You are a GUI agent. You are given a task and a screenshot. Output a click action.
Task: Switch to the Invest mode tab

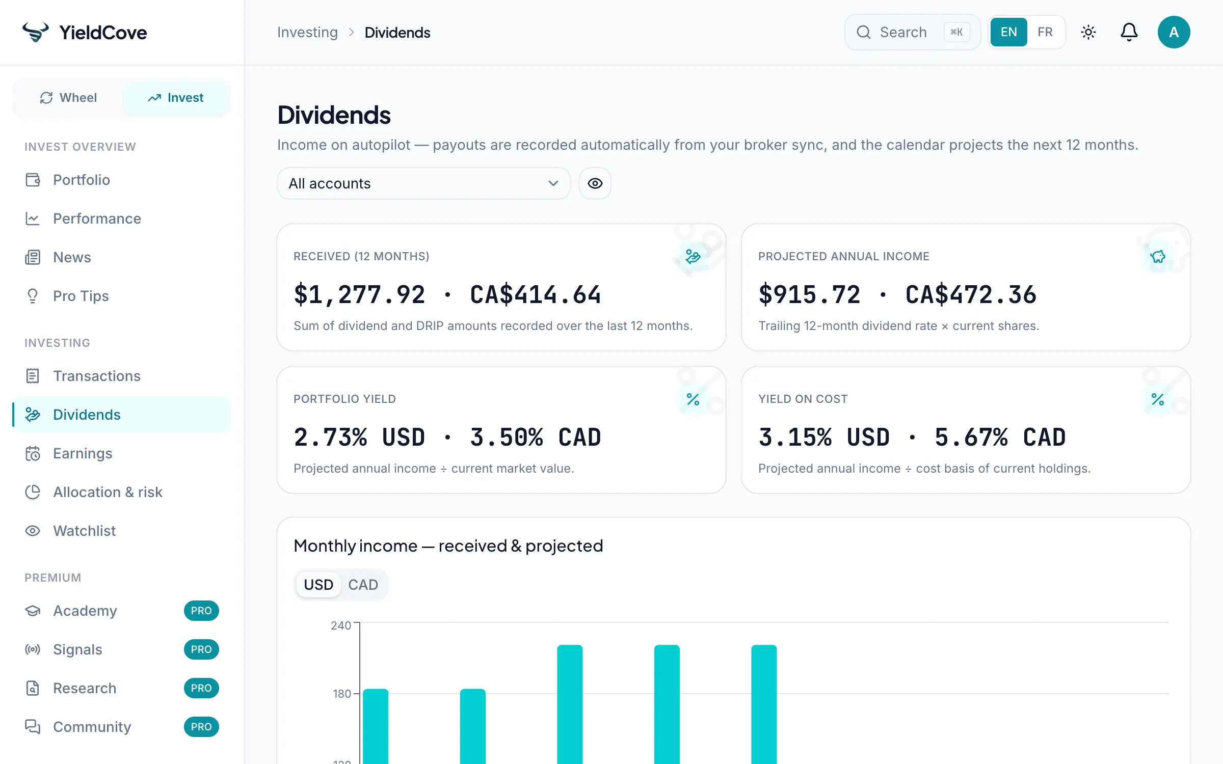tap(176, 98)
